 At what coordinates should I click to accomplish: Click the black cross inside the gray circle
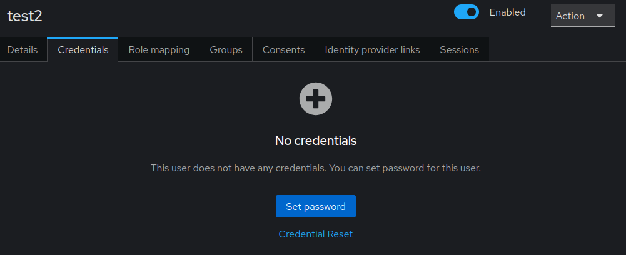coord(315,99)
